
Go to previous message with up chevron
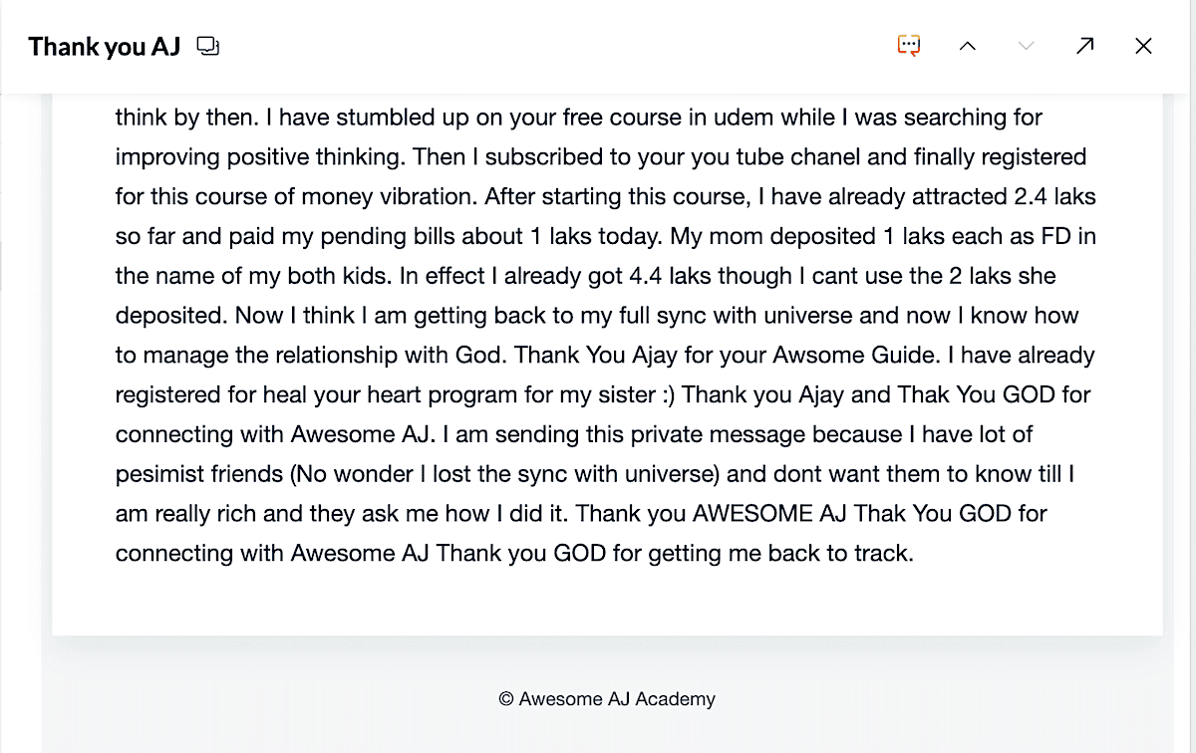967,46
